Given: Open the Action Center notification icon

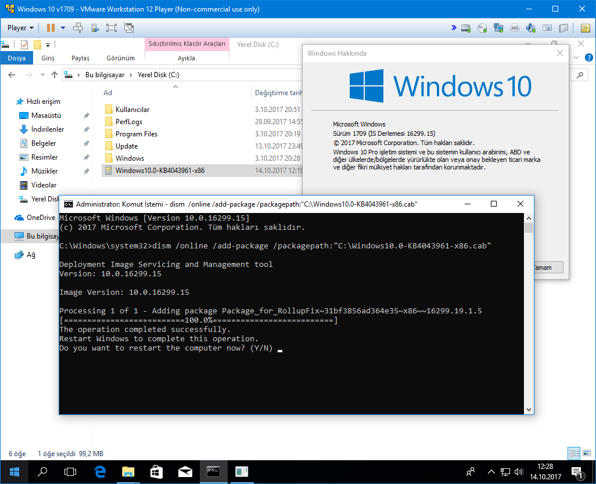Looking at the screenshot, I should tap(578, 472).
